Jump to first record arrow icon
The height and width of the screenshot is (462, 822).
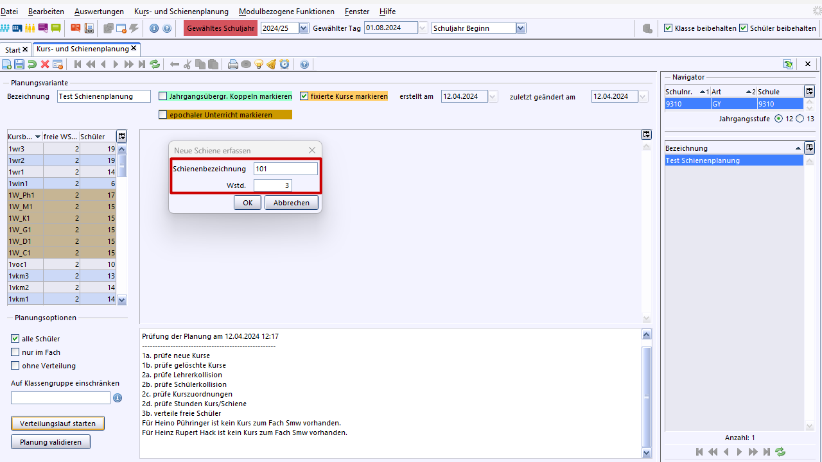78,64
